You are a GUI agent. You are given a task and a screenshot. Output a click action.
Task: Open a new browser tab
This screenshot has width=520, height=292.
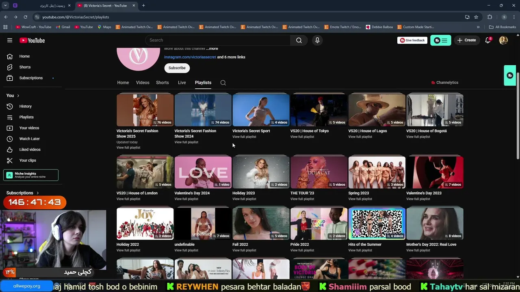point(143,6)
